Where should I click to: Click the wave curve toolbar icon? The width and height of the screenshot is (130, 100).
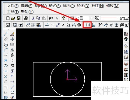(53, 25)
